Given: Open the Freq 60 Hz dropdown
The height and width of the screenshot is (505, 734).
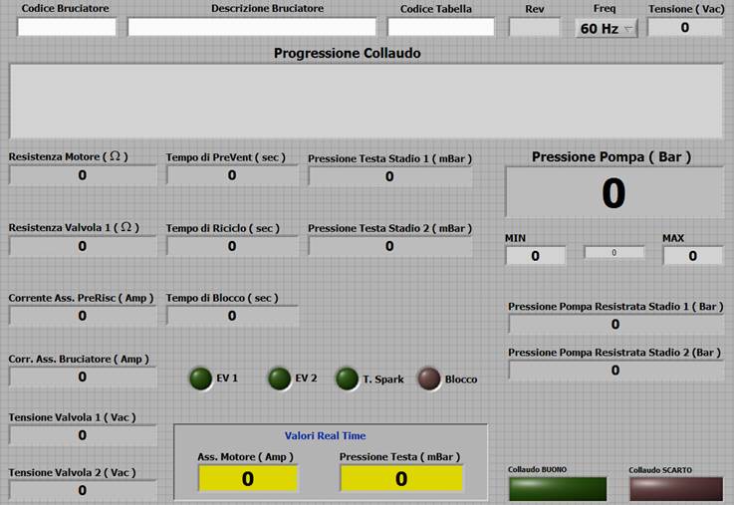Looking at the screenshot, I should click(x=607, y=29).
